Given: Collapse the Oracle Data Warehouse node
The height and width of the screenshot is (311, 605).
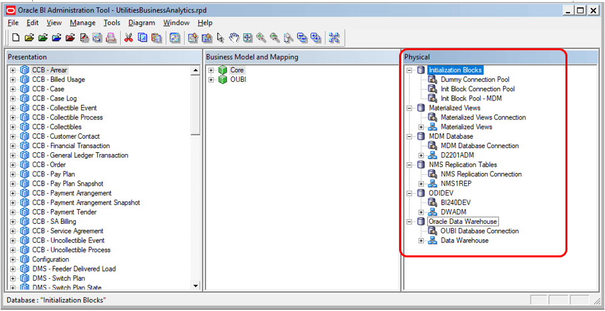Looking at the screenshot, I should pos(409,222).
